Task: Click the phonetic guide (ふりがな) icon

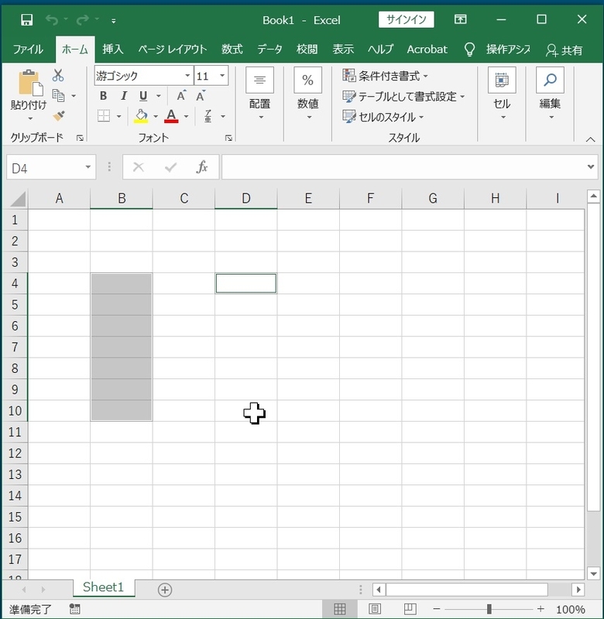Action: 208,116
